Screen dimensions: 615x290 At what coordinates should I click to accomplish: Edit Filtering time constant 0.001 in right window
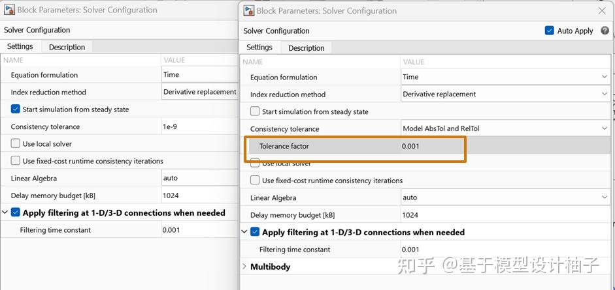(506, 250)
